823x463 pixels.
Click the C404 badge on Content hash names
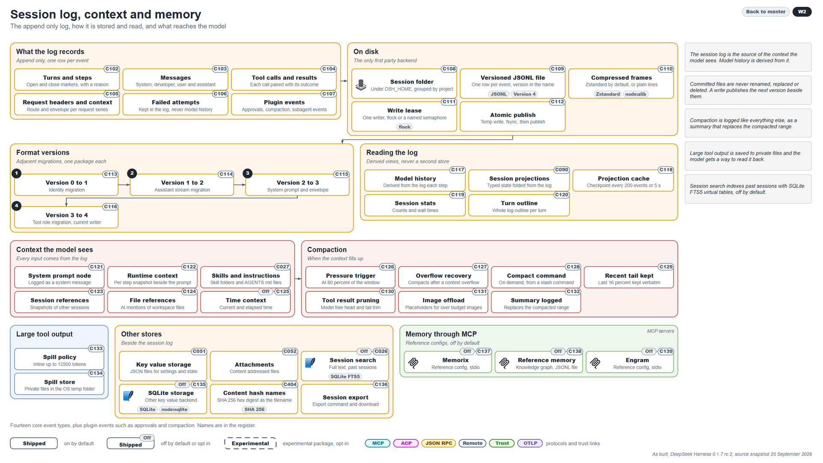pyautogui.click(x=290, y=384)
